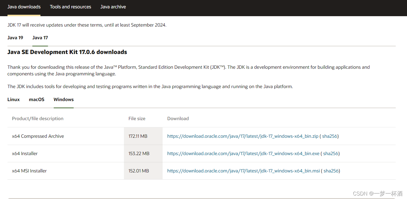Open sha256 link for the exe installer
Screen dimensions: 407x199
tap(331, 154)
